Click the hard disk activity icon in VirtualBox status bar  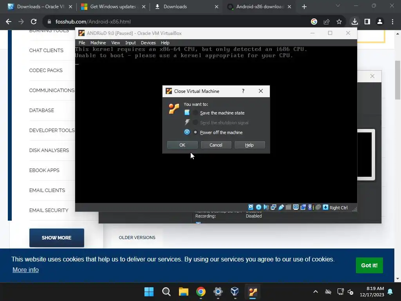(x=251, y=207)
